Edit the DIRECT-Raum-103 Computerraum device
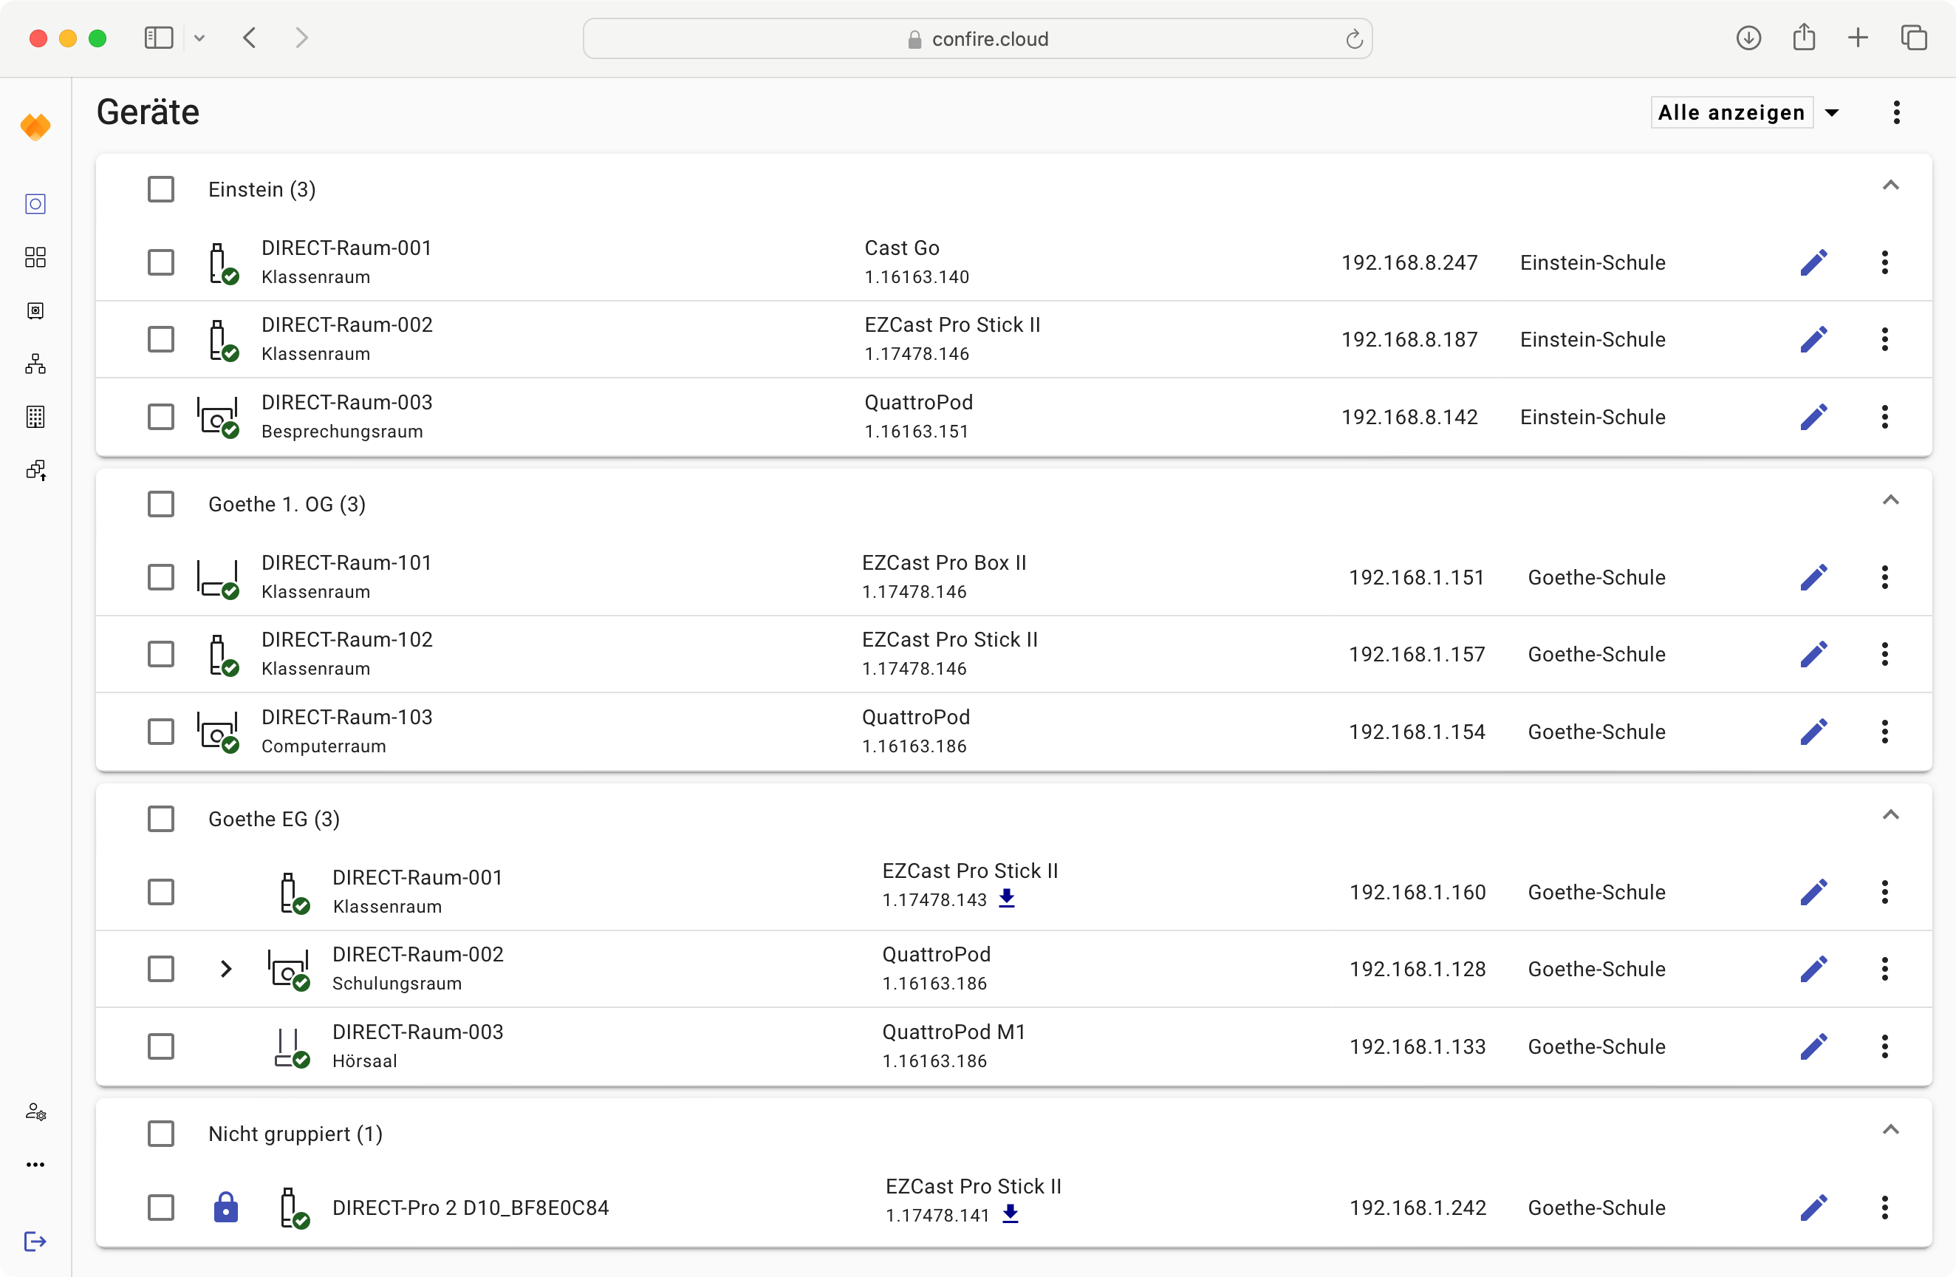Screen dimensions: 1956x1277 (1813, 732)
